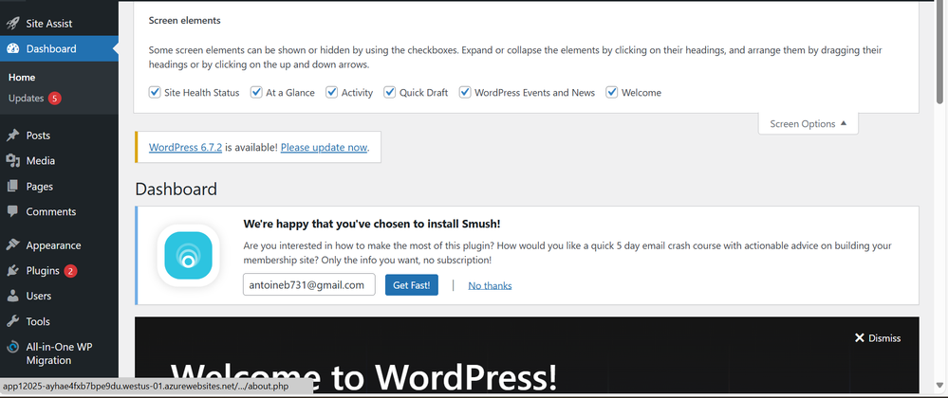Select Home under Dashboard

[22, 78]
